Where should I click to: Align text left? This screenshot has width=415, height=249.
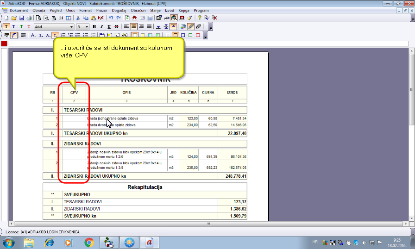pos(126,27)
